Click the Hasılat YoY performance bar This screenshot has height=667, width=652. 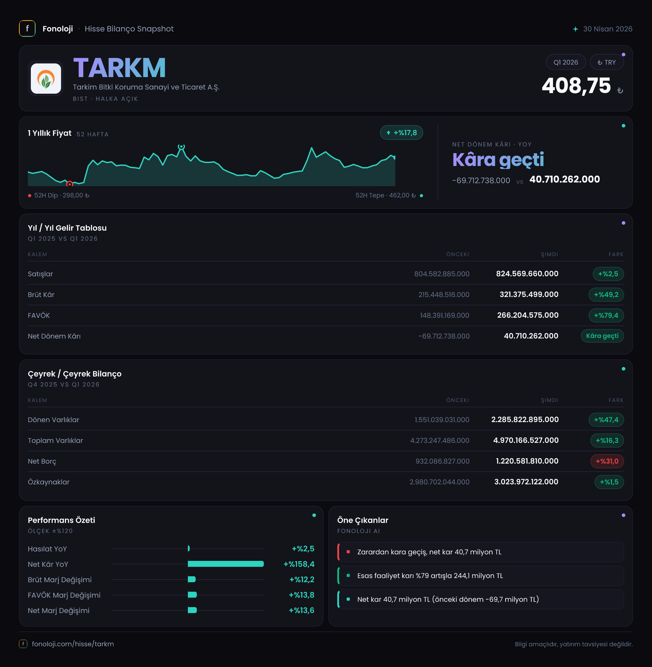point(189,548)
